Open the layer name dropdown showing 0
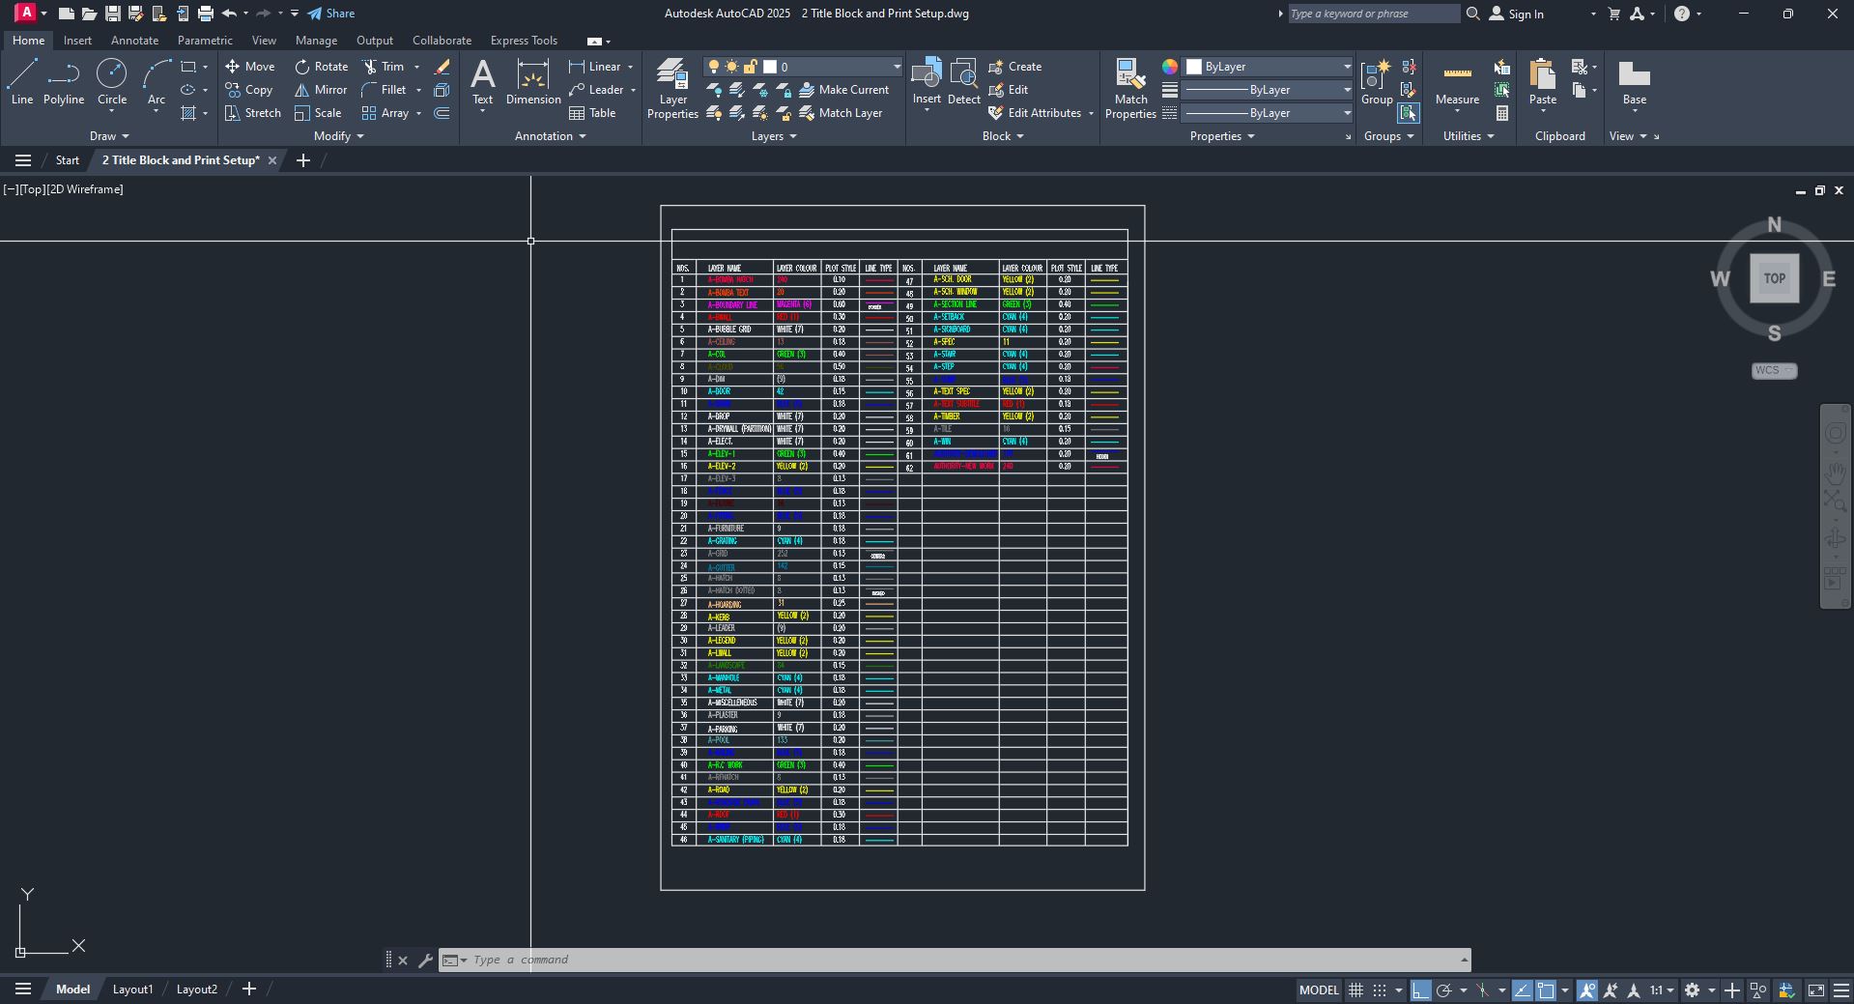The height and width of the screenshot is (1004, 1854). click(803, 67)
